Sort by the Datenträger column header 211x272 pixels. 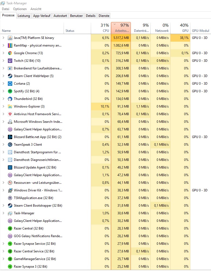(x=141, y=28)
